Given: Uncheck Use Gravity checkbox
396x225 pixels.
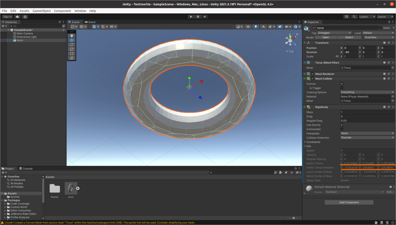Looking at the screenshot, I should [342, 125].
